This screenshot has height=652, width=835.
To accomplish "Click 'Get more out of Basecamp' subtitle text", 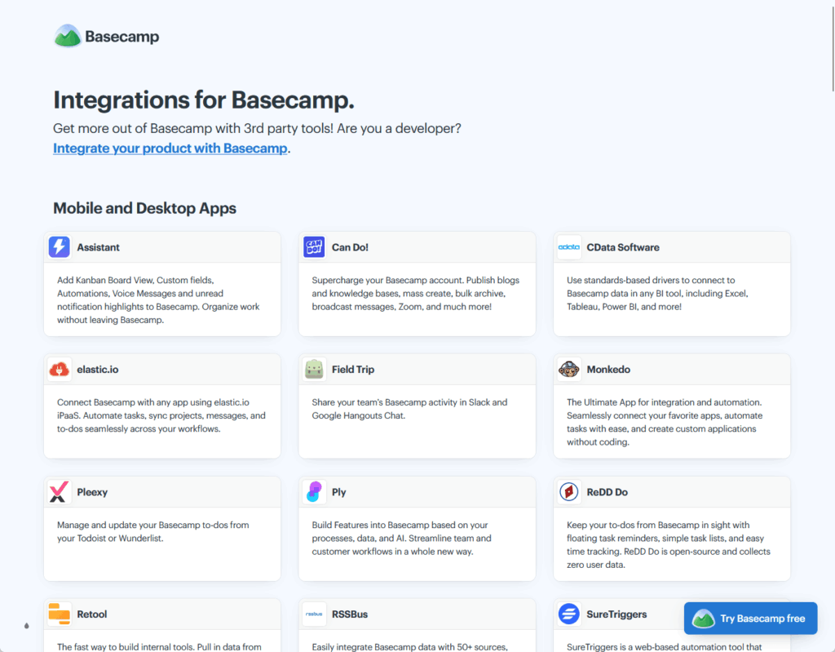I will pos(257,128).
